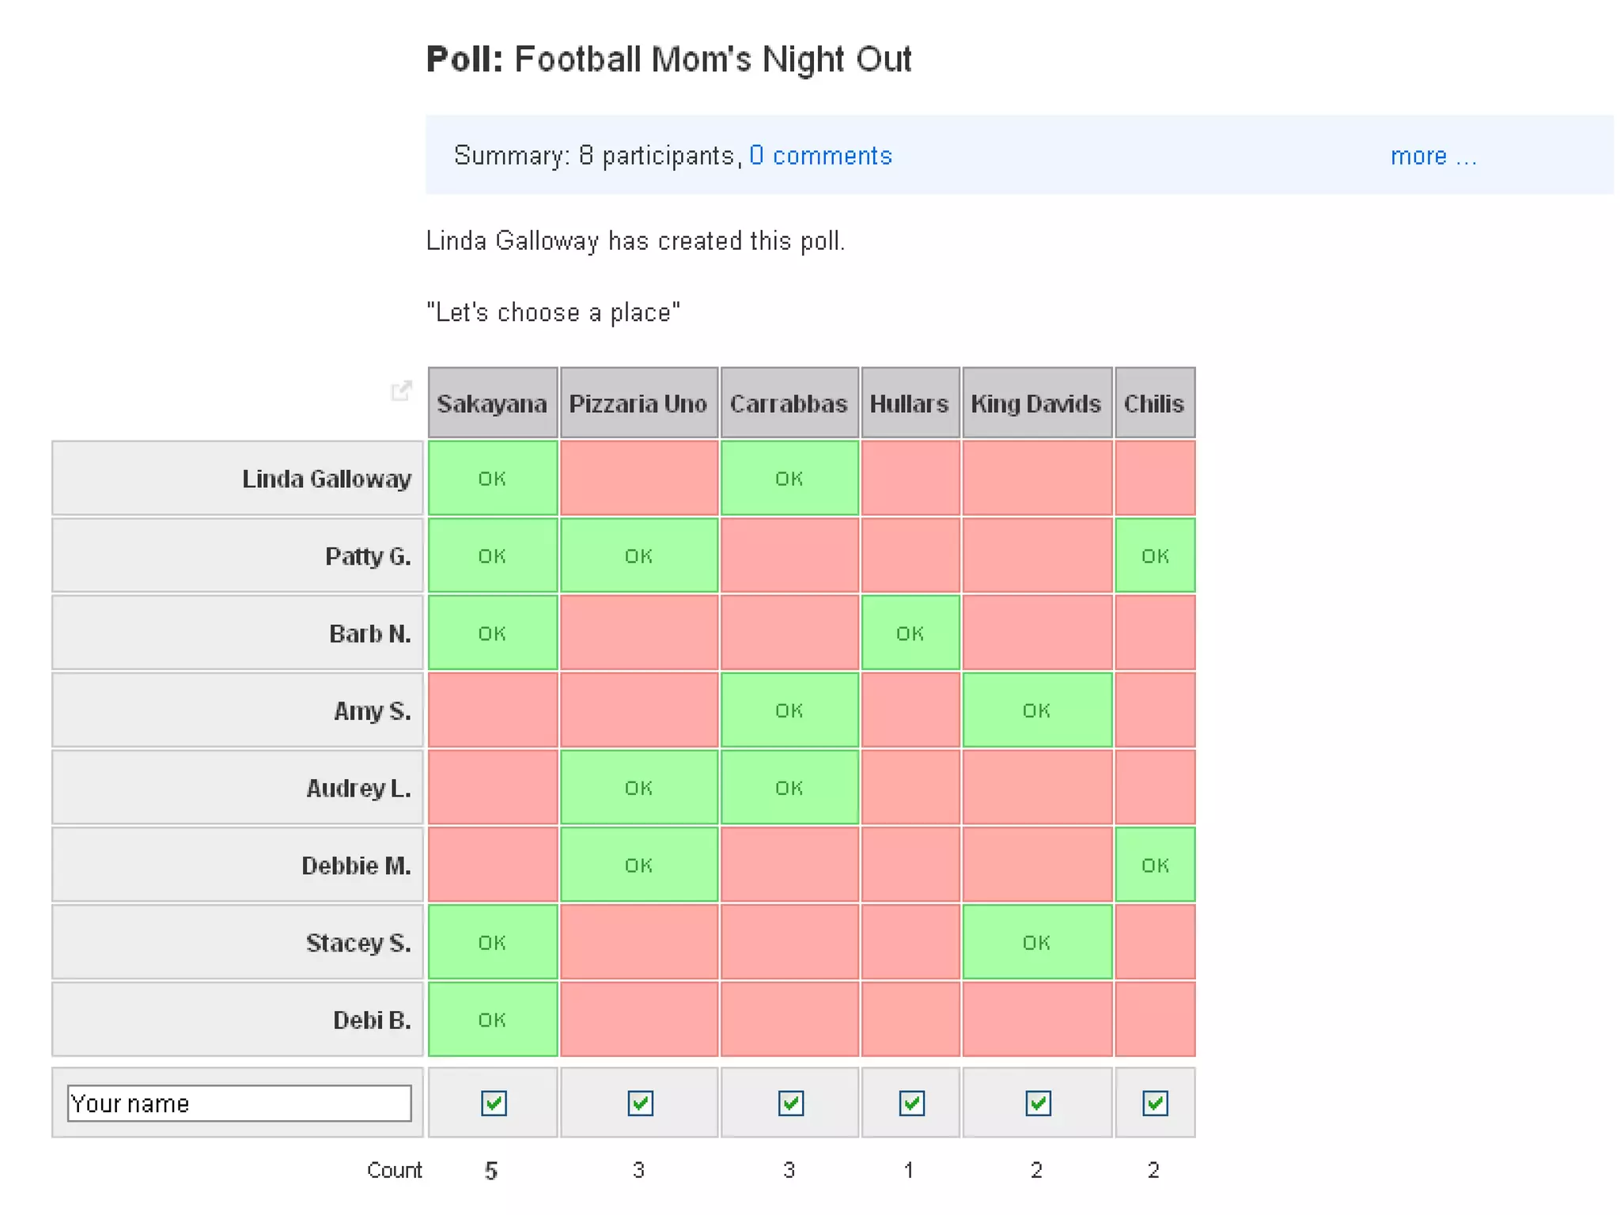This screenshot has height=1215, width=1620.
Task: Select the King Davids column header
Action: tap(1036, 403)
